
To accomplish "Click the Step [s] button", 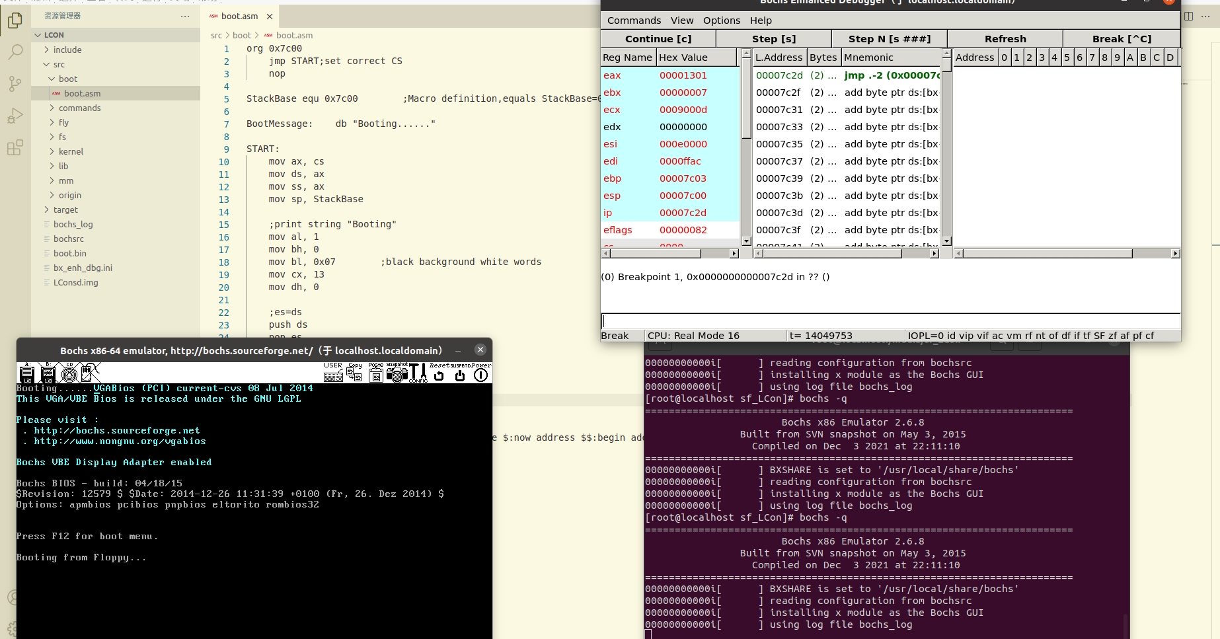I will (774, 39).
